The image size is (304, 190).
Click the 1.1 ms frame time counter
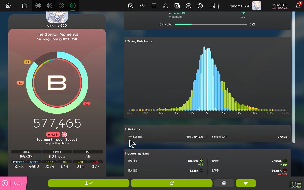tap(296, 183)
